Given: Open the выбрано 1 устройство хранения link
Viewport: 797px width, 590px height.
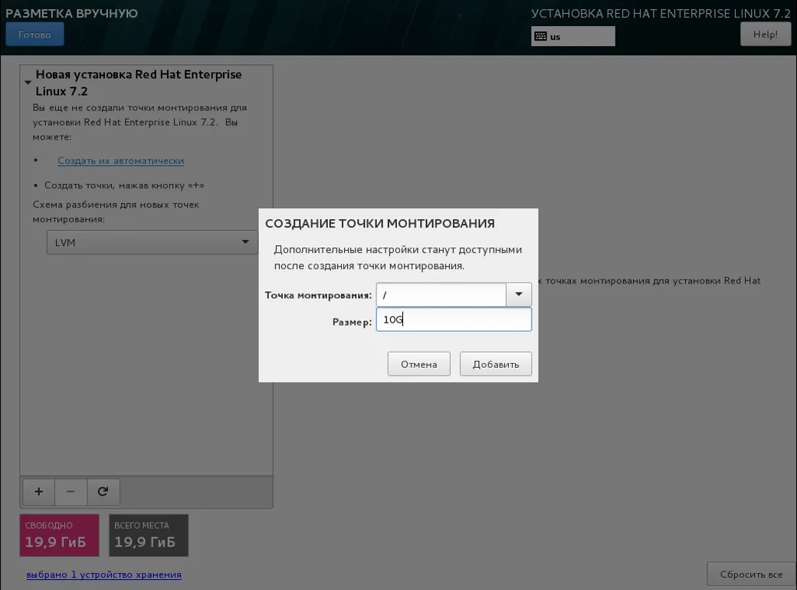Looking at the screenshot, I should pos(103,574).
